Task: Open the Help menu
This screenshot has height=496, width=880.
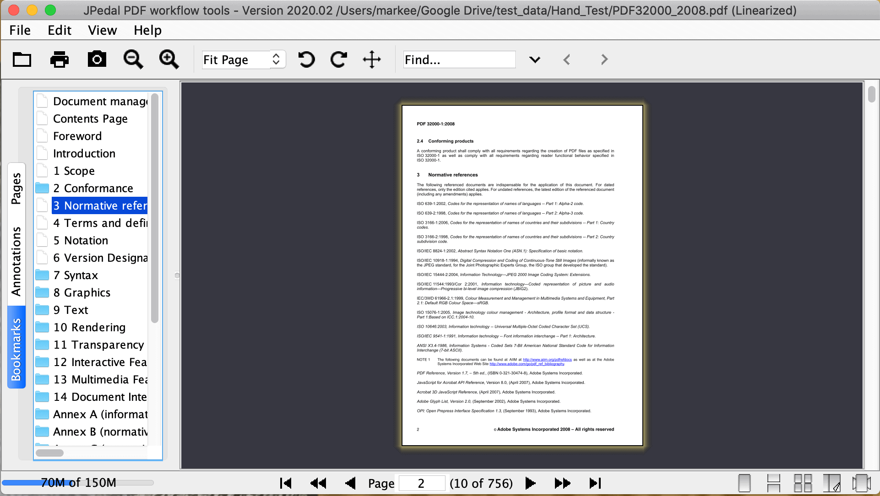Action: click(x=147, y=30)
